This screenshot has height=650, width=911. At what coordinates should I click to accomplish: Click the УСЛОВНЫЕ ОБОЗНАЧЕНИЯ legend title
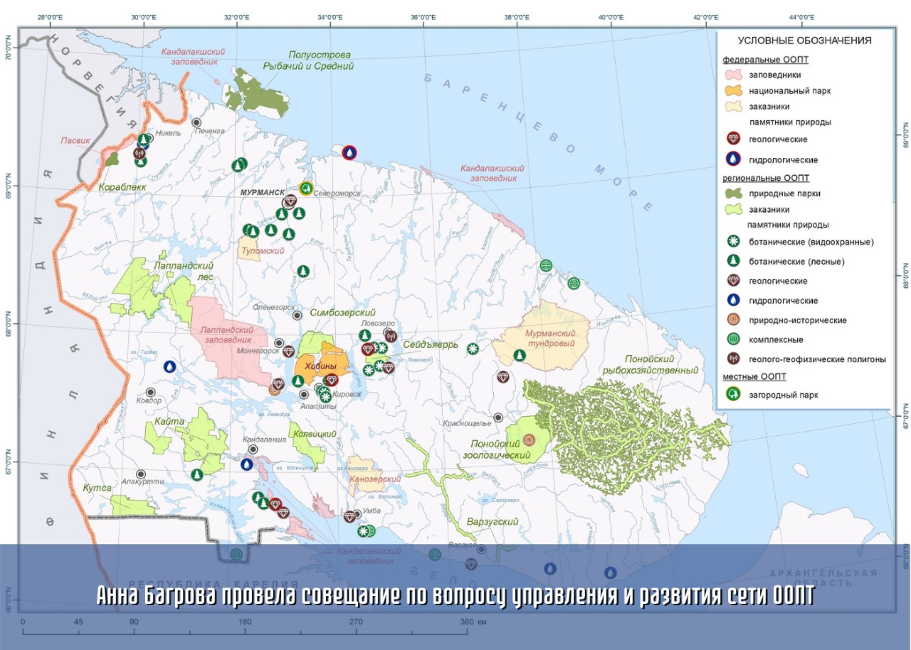(x=804, y=41)
